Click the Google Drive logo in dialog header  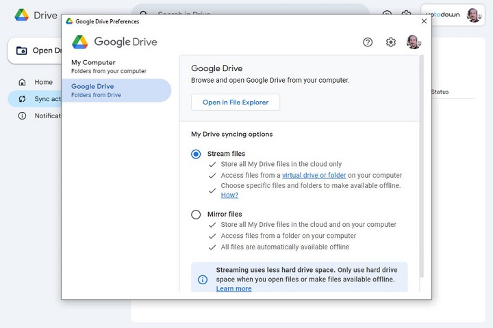point(80,42)
